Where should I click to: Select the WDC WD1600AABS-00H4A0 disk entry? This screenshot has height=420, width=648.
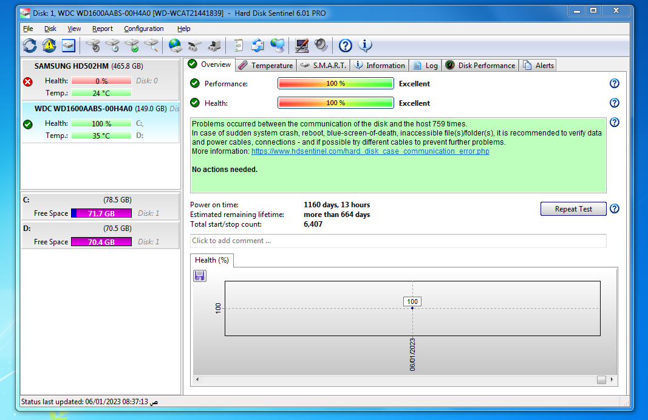click(100, 123)
